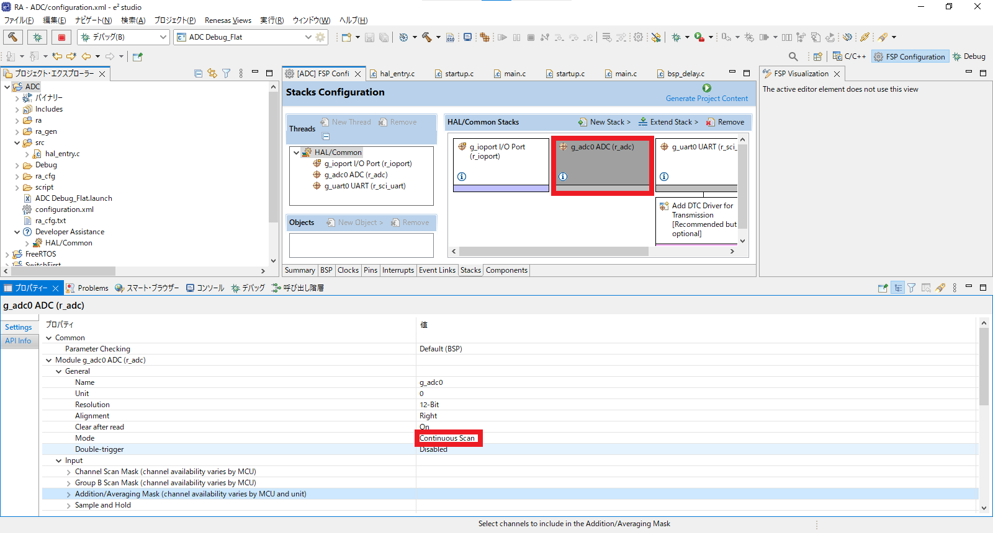Image resolution: width=993 pixels, height=533 pixels.
Task: Open the Interrupts configuration tab
Action: [398, 270]
